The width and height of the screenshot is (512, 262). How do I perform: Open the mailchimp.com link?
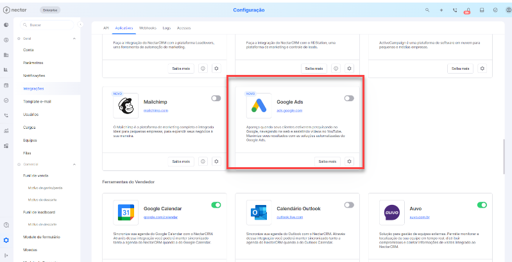coord(156,110)
